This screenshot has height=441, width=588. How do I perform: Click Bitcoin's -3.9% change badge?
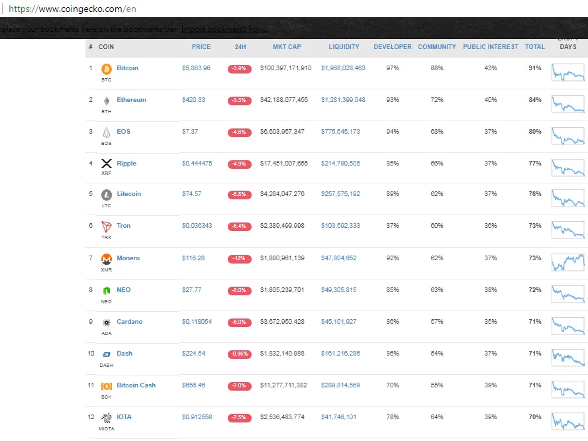[x=239, y=69]
